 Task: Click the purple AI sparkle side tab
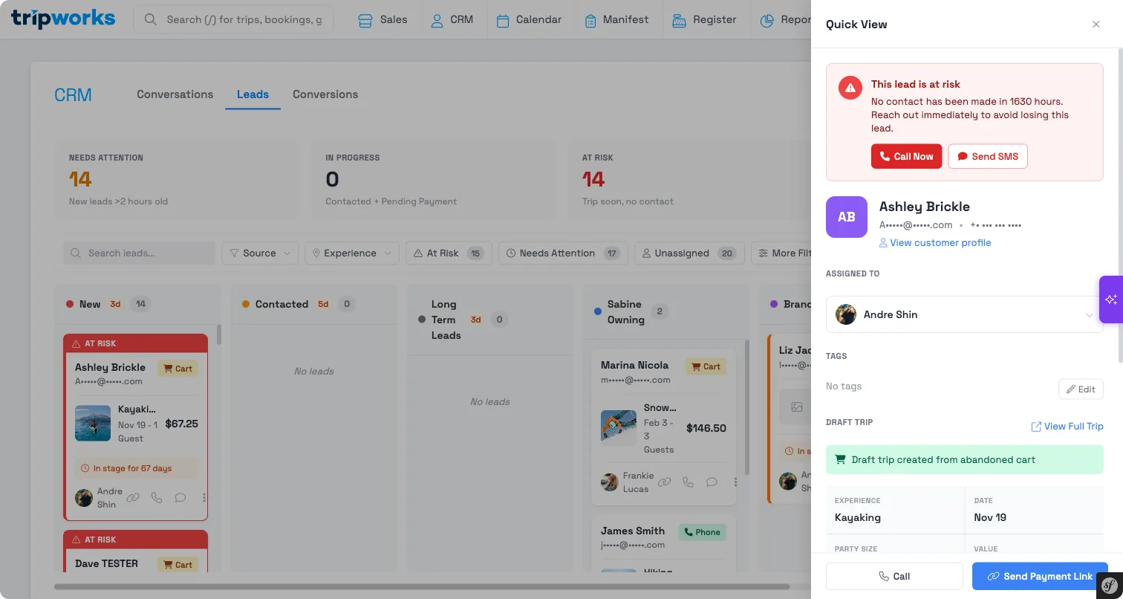click(x=1110, y=299)
